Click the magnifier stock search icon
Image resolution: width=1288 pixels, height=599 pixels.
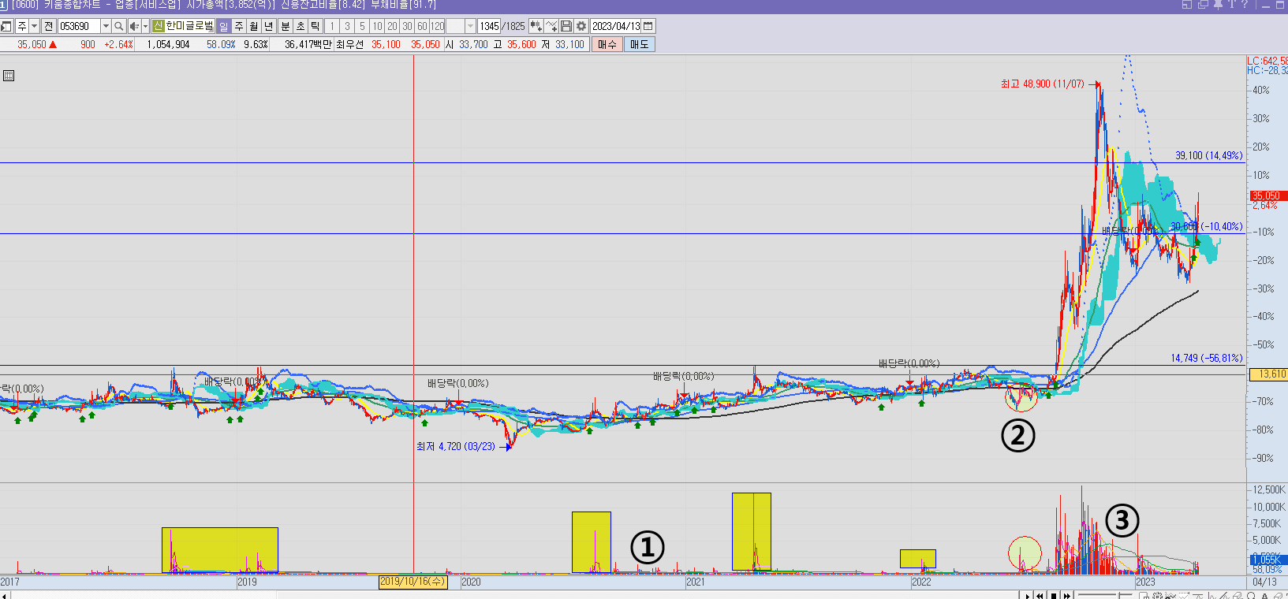click(x=118, y=26)
